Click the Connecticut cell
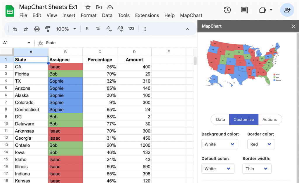Image resolution: width=299 pixels, height=183 pixels. pos(31,110)
